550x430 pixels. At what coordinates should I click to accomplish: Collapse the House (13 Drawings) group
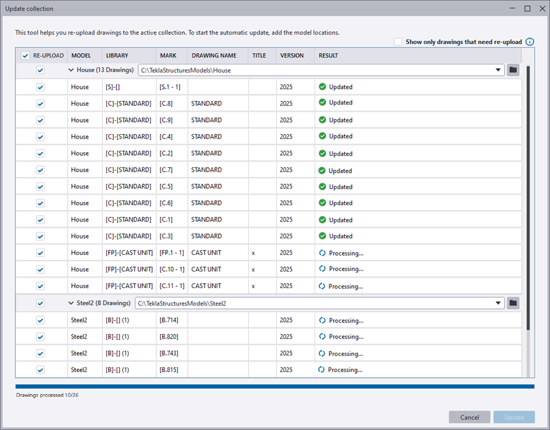point(70,70)
